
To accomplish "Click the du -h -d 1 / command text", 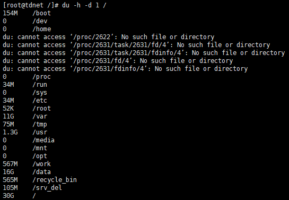I will [84, 5].
